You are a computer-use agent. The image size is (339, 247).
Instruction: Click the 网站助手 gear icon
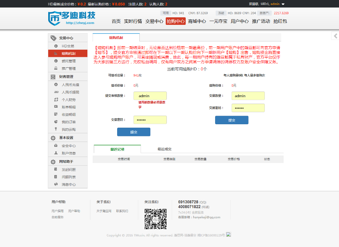[x=53, y=162]
